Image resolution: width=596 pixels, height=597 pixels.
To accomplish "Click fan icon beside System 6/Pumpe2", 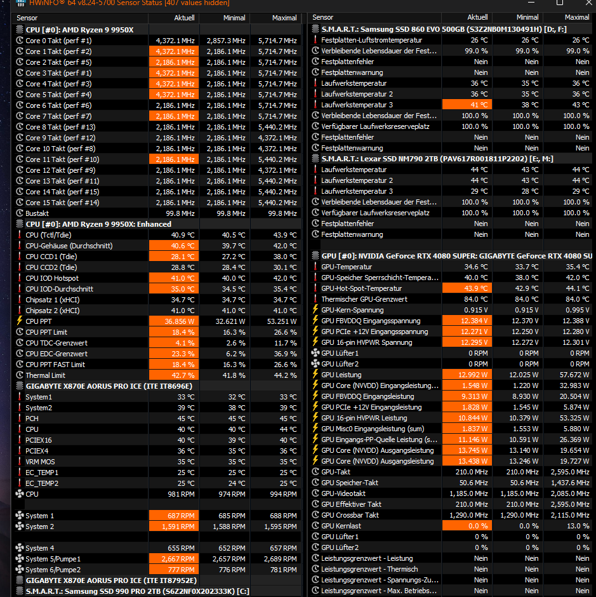I will tap(20, 570).
